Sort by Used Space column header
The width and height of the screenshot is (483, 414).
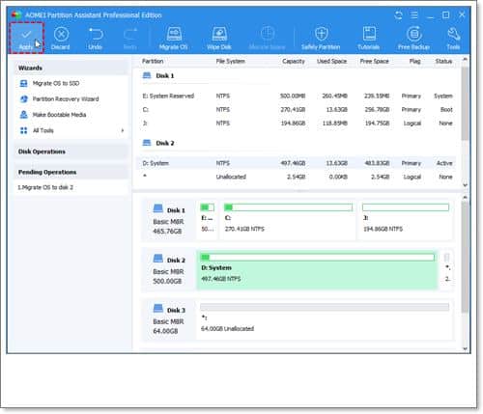(331, 61)
